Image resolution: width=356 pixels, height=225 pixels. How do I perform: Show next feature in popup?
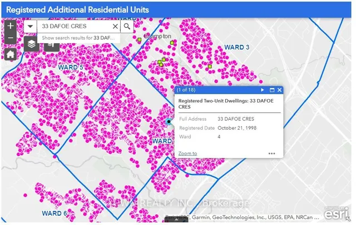click(x=262, y=90)
